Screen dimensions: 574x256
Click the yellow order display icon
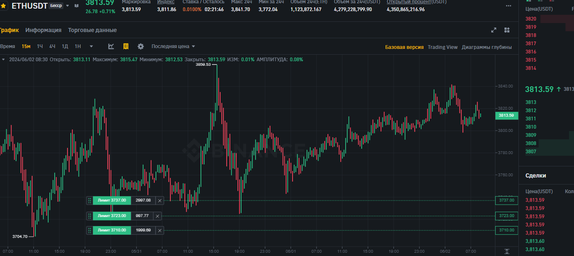126,46
